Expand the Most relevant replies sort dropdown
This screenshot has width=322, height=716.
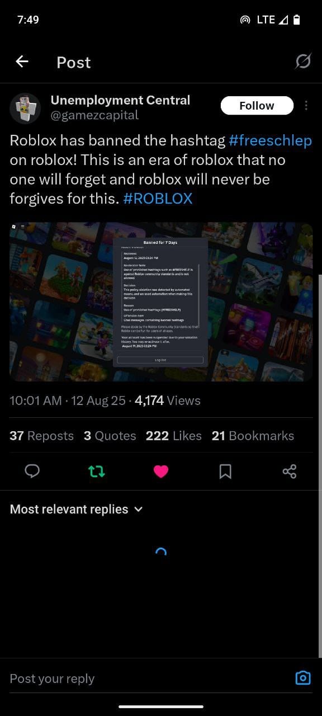pyautogui.click(x=77, y=509)
